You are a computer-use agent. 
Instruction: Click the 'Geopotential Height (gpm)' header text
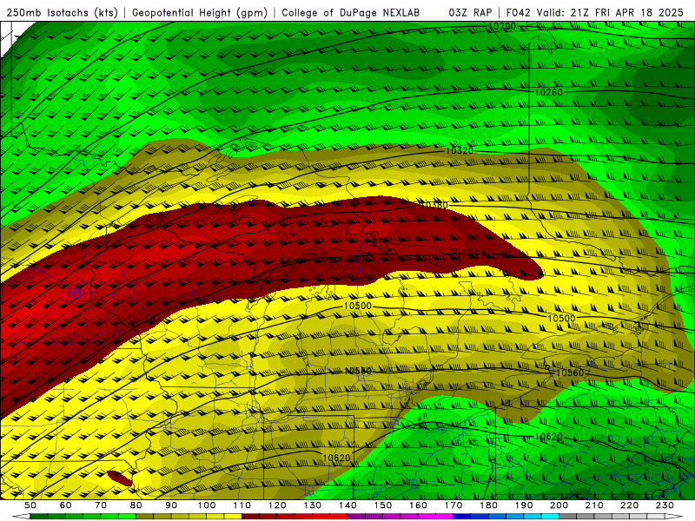200,12
